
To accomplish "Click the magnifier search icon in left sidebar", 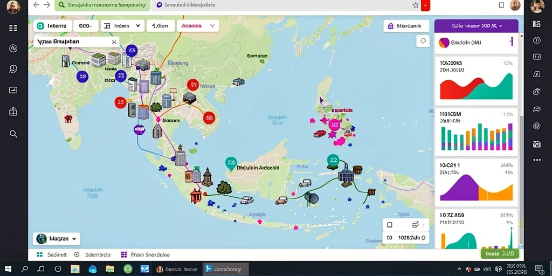I will coord(13,134).
